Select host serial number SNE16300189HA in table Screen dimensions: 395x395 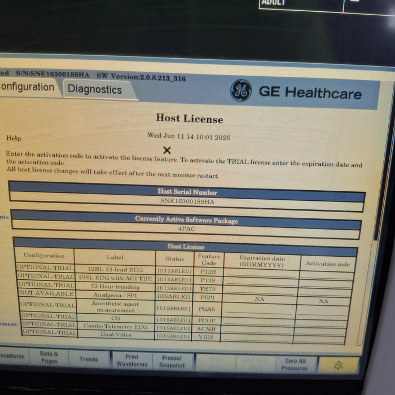187,201
